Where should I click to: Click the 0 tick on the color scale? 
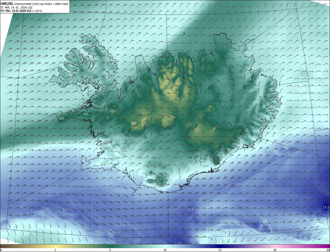1,250
